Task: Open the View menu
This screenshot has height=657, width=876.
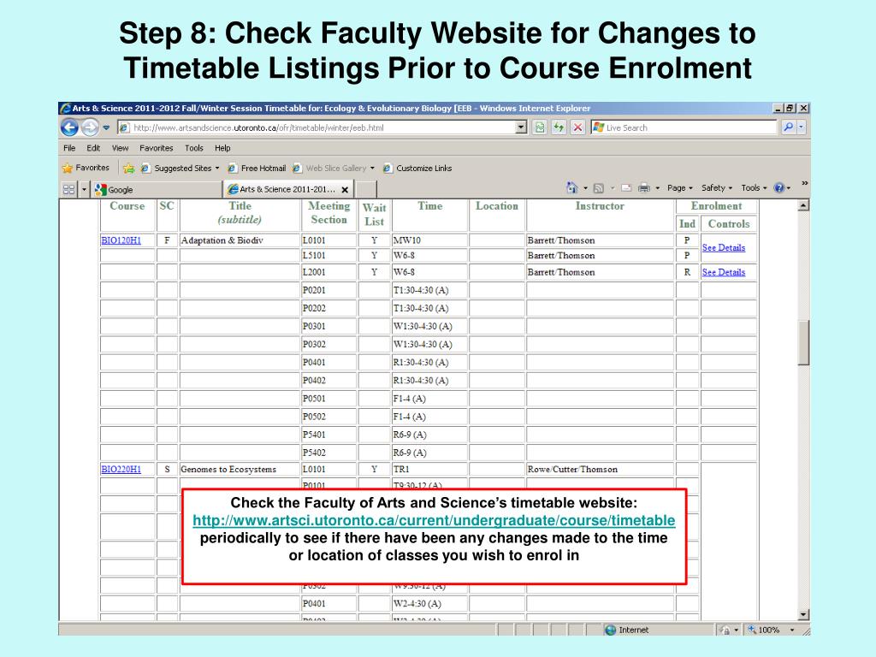Action: (120, 148)
